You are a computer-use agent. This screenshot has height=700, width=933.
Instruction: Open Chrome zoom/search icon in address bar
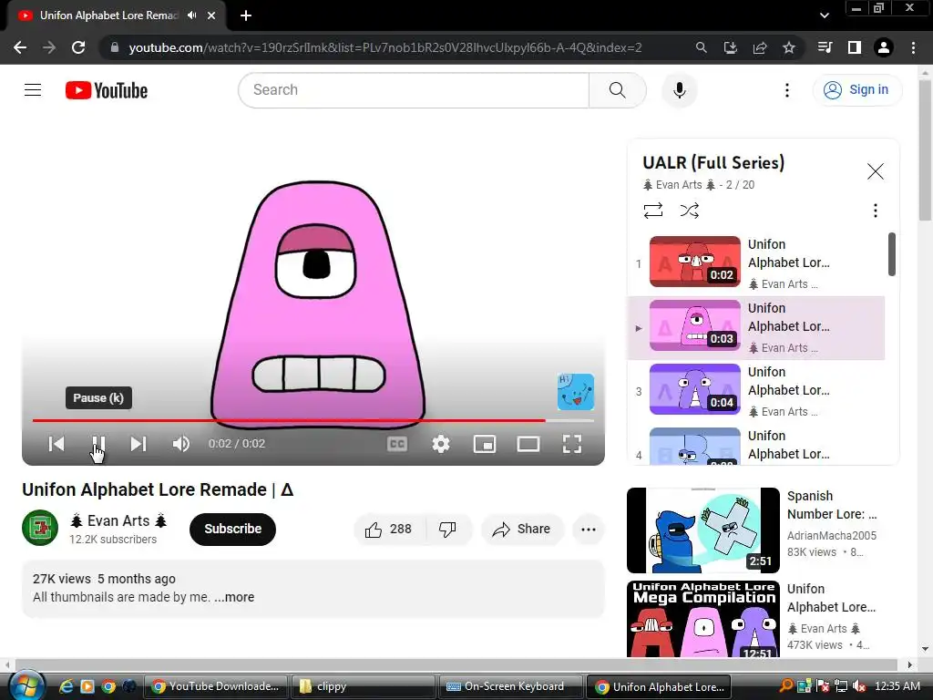coord(701,47)
